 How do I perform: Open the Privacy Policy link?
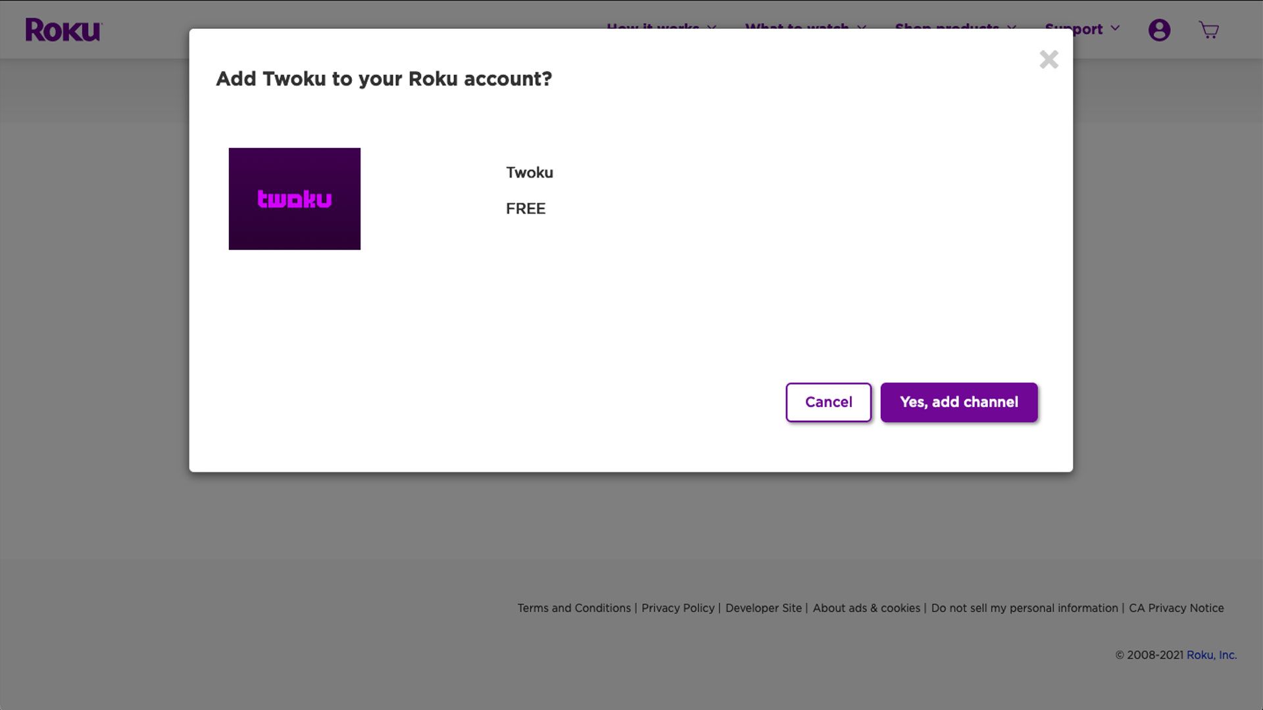click(x=678, y=608)
